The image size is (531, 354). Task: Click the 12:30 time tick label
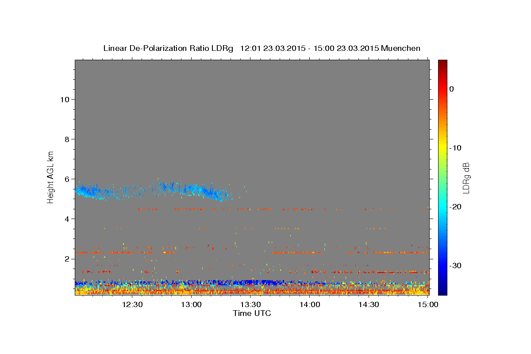tap(132, 304)
